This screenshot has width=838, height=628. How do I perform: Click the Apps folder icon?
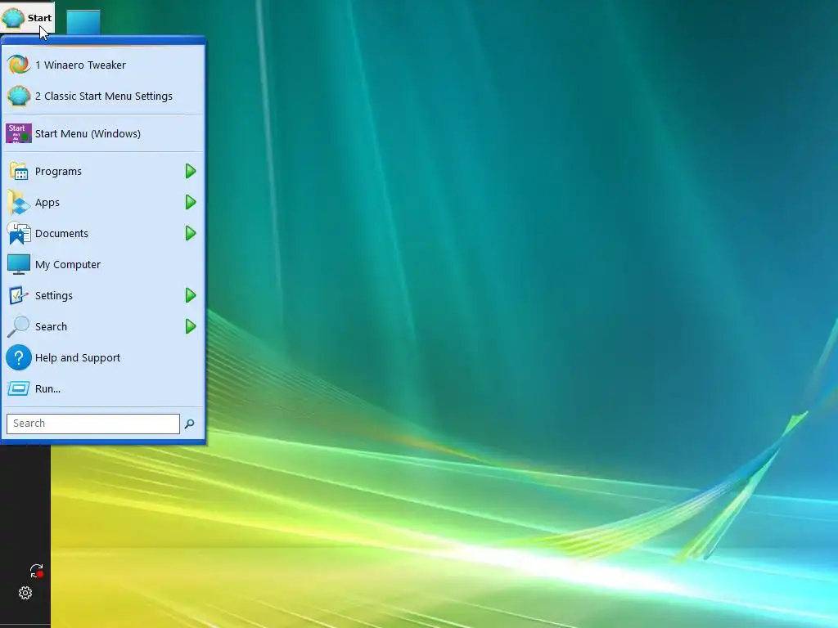tap(19, 203)
